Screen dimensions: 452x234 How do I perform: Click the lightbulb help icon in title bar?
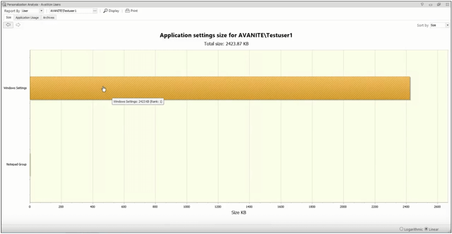pyautogui.click(x=422, y=5)
